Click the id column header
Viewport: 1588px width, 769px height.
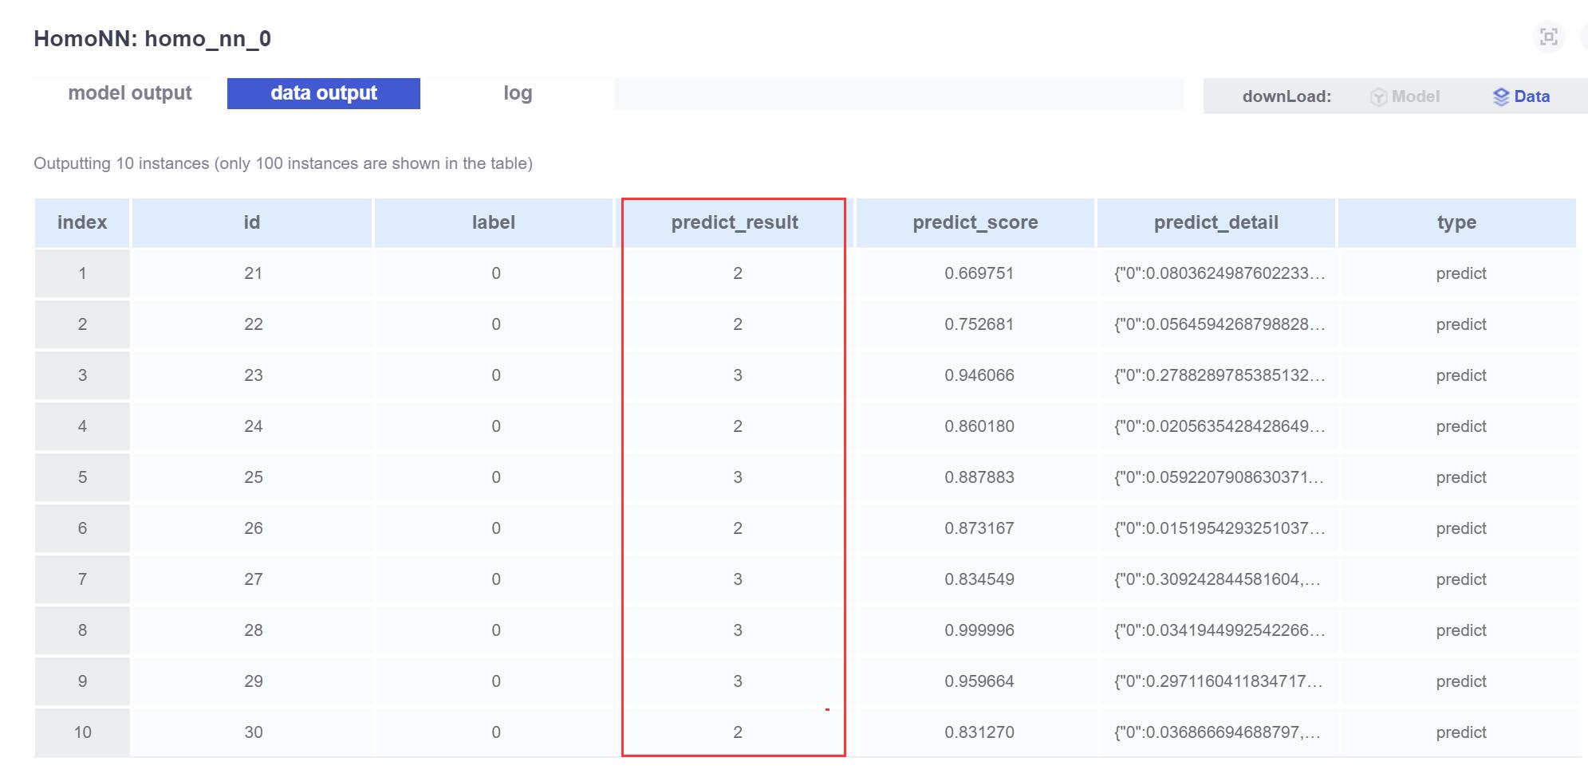tap(252, 223)
